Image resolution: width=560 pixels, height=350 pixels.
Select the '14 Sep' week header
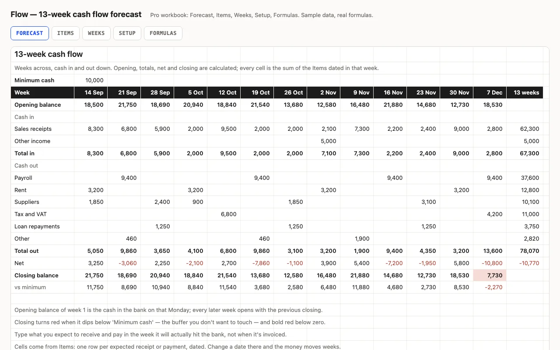coord(91,92)
